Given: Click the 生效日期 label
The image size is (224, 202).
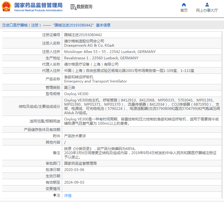Looking at the screenshot, I should [x=53, y=176].
